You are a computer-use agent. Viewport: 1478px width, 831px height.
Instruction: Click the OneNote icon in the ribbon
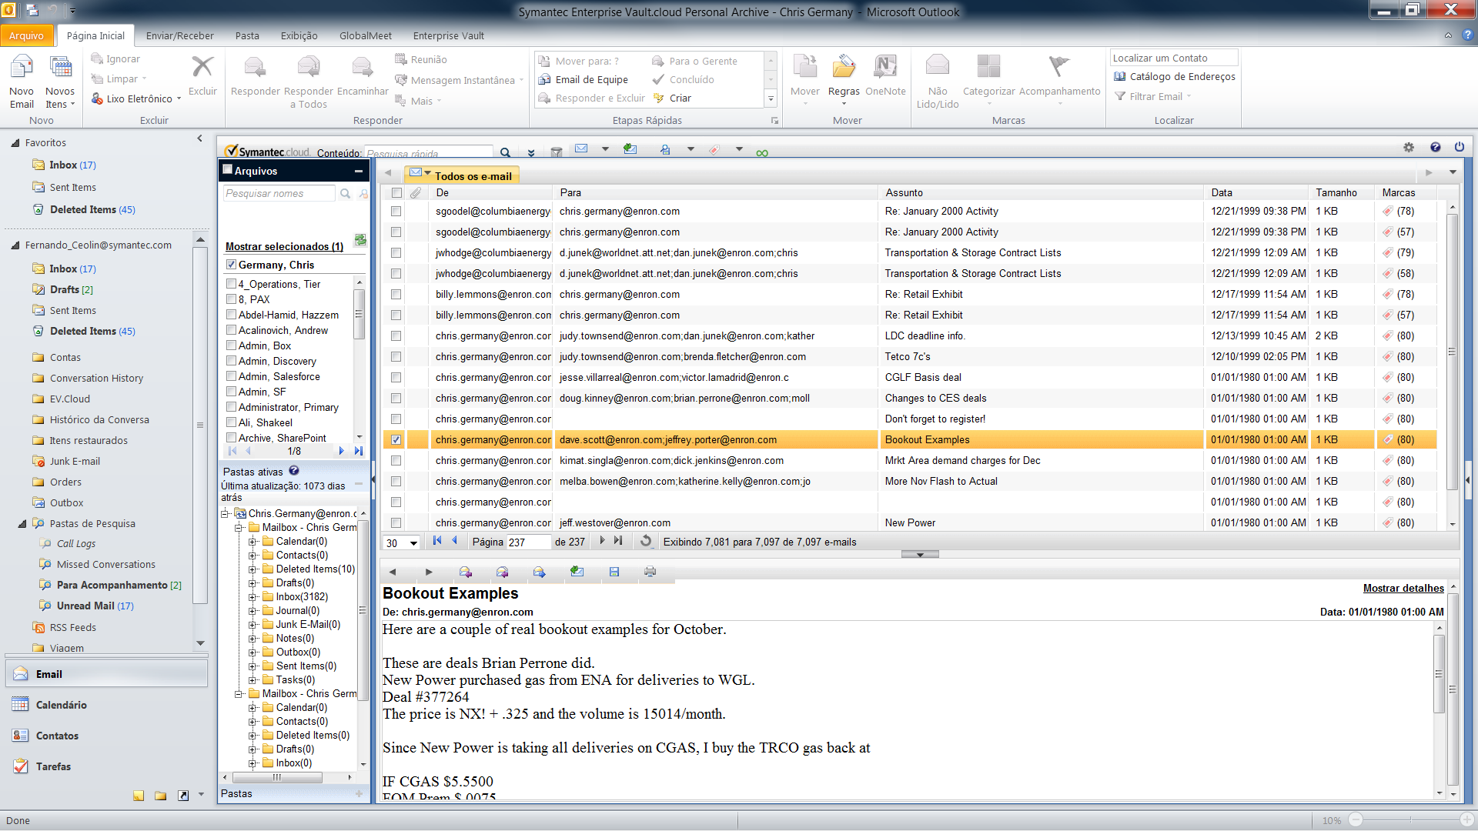[x=885, y=67]
